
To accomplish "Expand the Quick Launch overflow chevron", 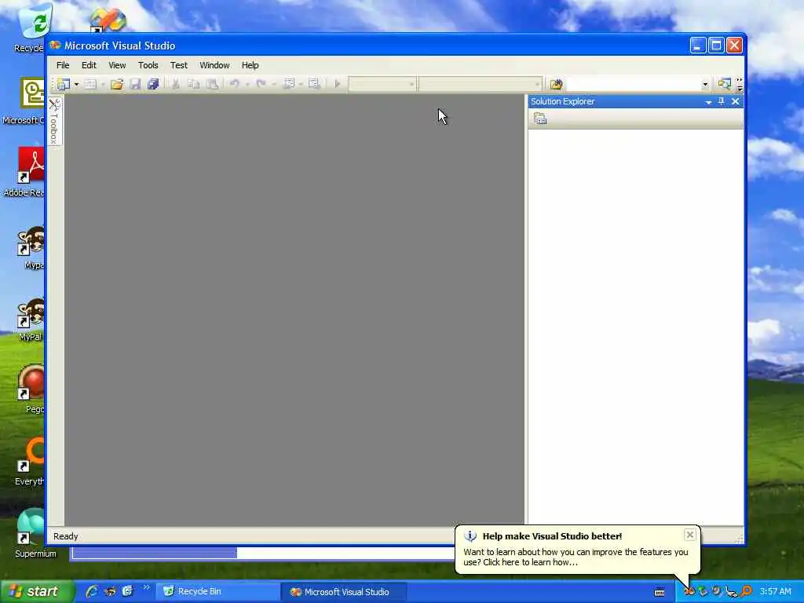I will point(147,587).
